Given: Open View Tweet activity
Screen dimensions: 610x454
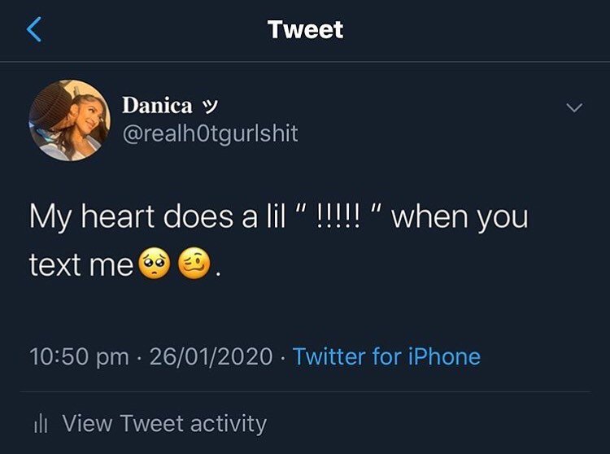Looking at the screenshot, I should click(164, 423).
